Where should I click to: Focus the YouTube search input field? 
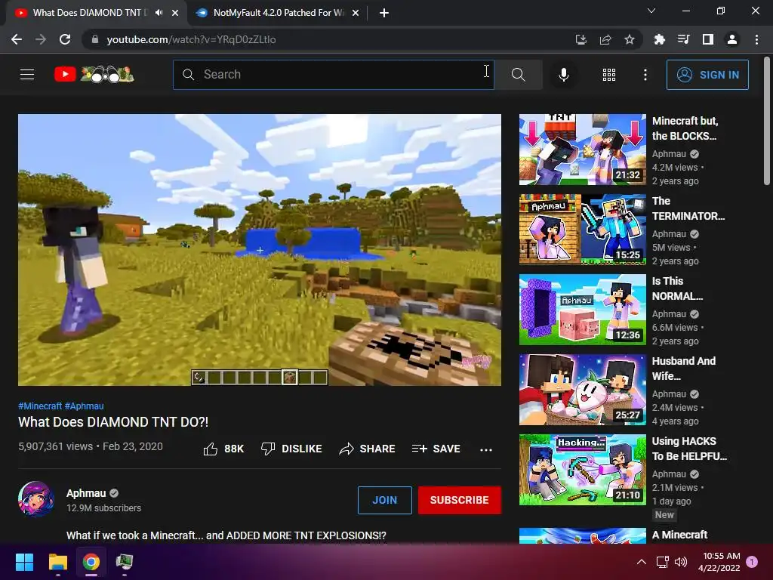click(x=333, y=75)
